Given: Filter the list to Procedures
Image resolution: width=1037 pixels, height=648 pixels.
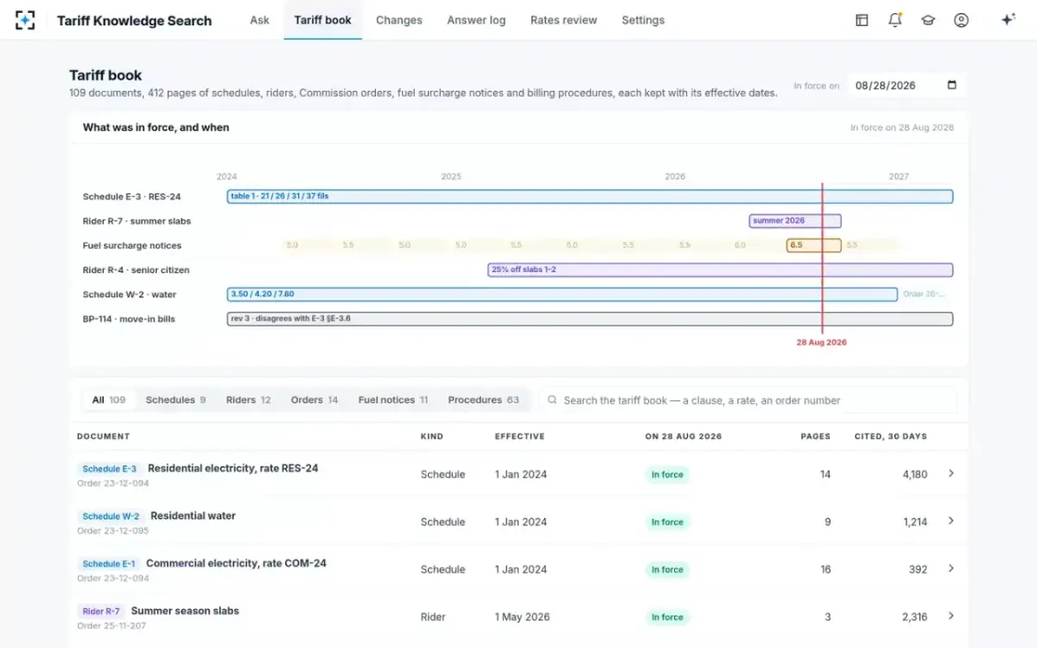Looking at the screenshot, I should (x=484, y=400).
